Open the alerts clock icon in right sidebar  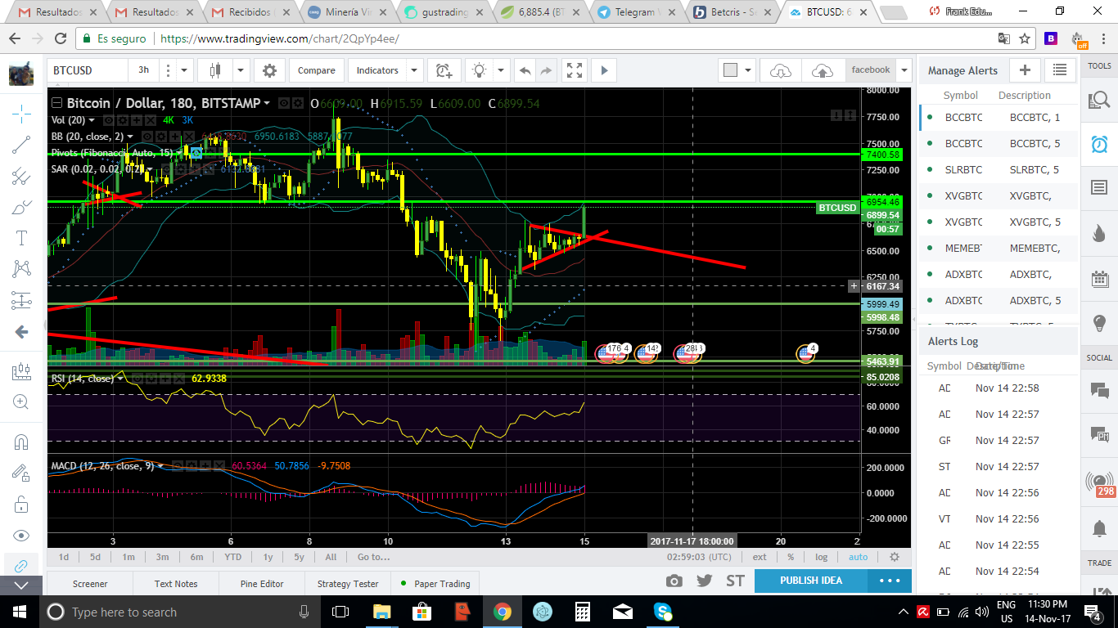click(x=1099, y=145)
